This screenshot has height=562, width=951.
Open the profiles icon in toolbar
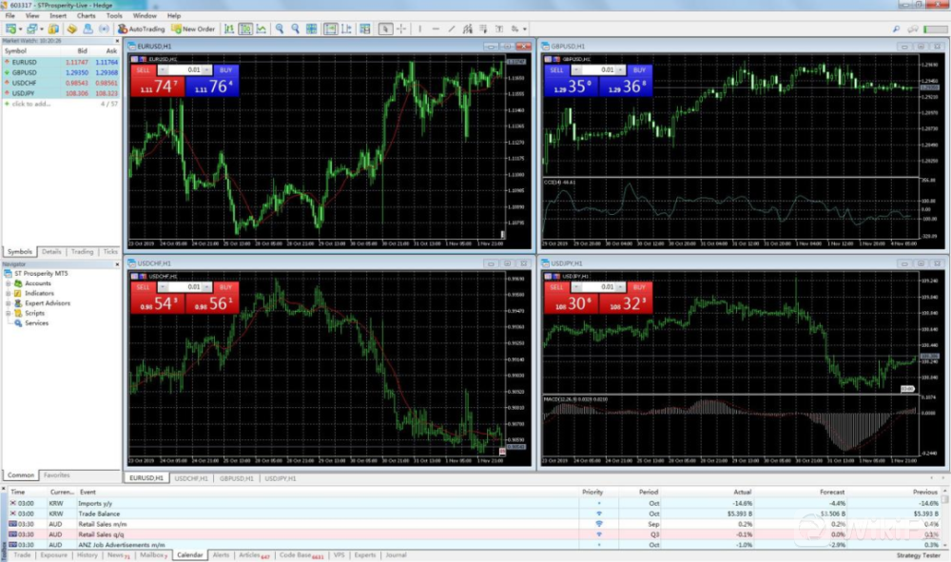pyautogui.click(x=31, y=29)
